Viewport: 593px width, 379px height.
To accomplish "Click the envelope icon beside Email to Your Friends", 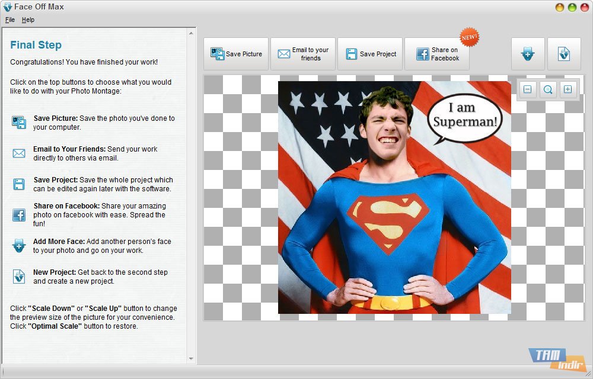I will click(x=19, y=153).
